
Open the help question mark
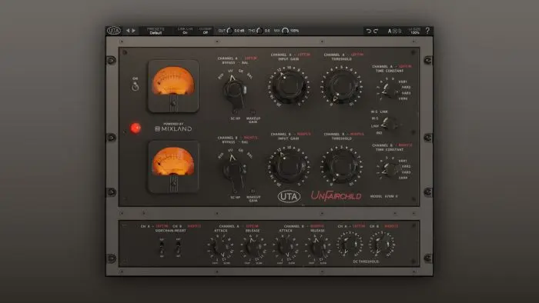click(427, 31)
